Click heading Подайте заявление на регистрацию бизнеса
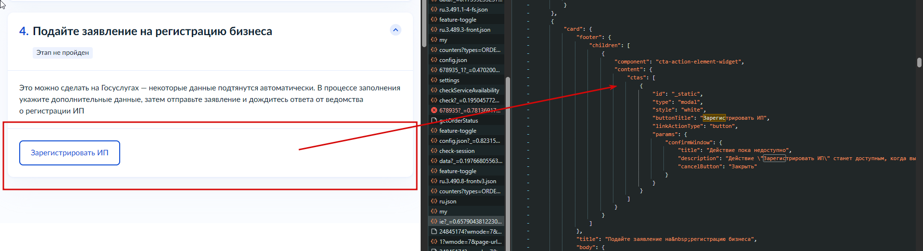923x251 pixels. click(152, 31)
